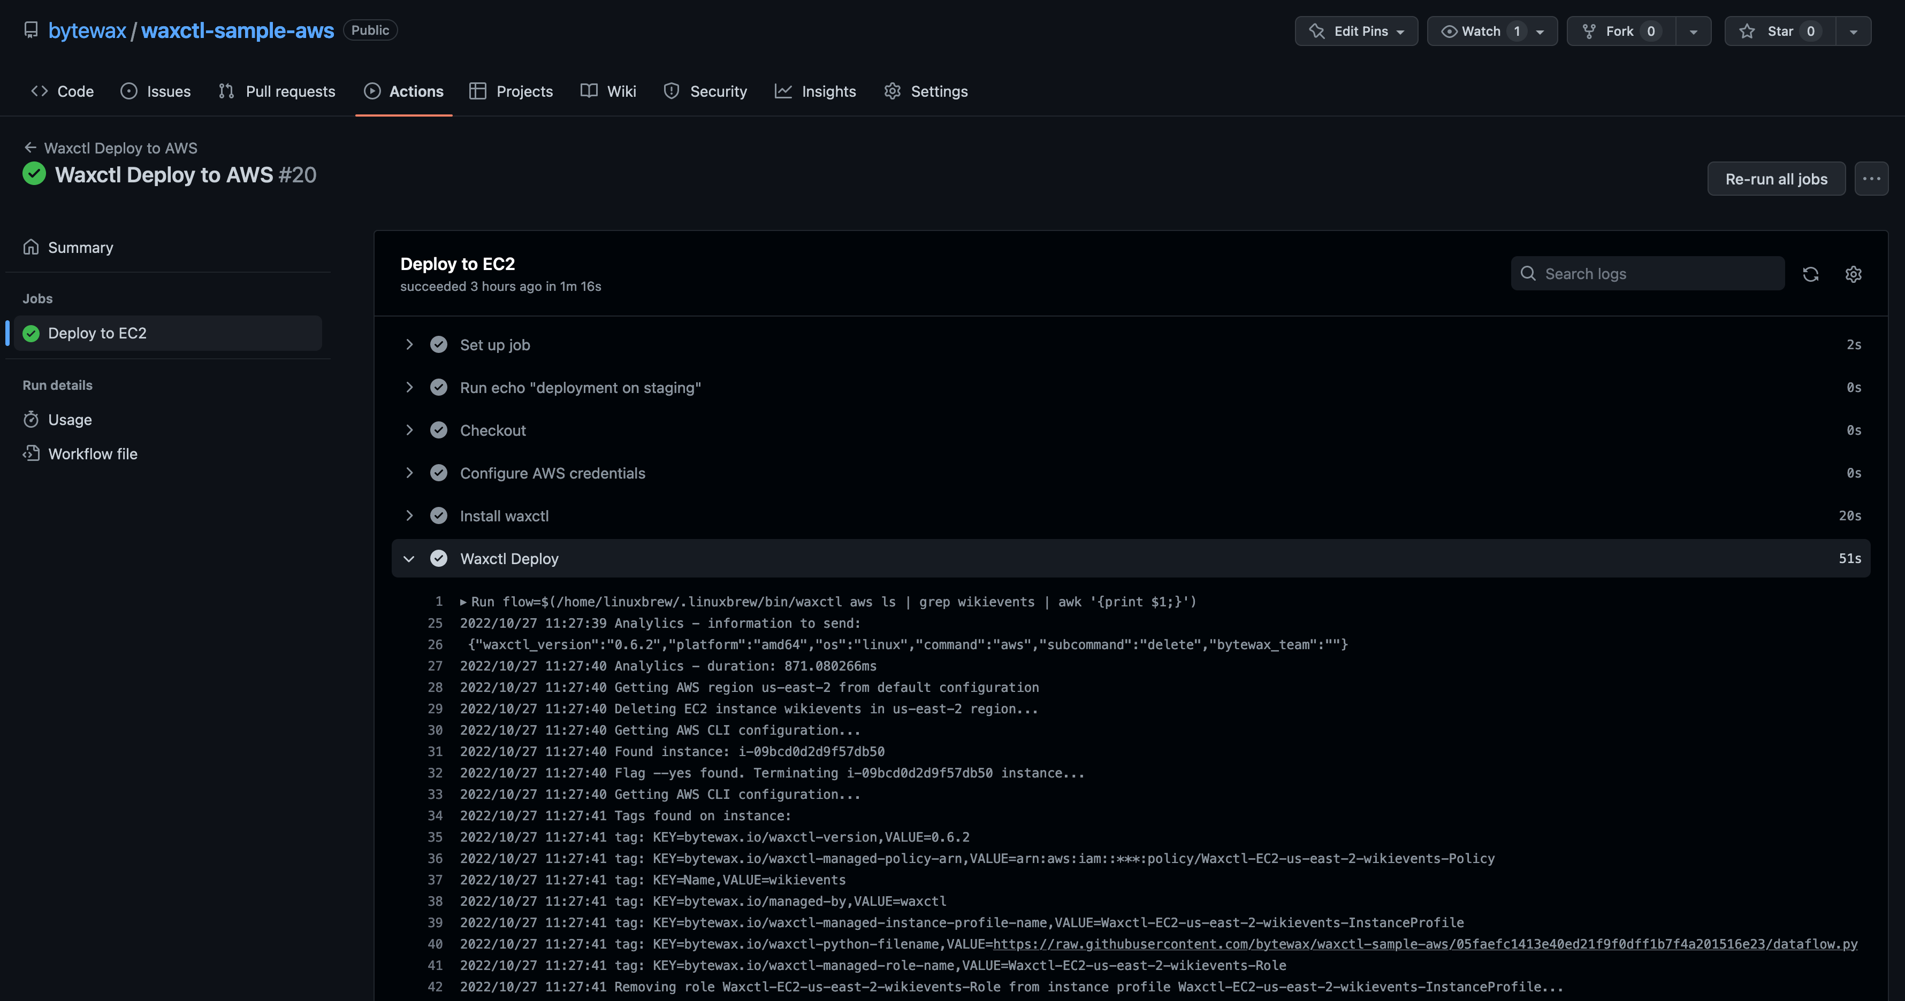Select the Actions tab
Viewport: 1905px width, 1001px height.
[x=404, y=91]
